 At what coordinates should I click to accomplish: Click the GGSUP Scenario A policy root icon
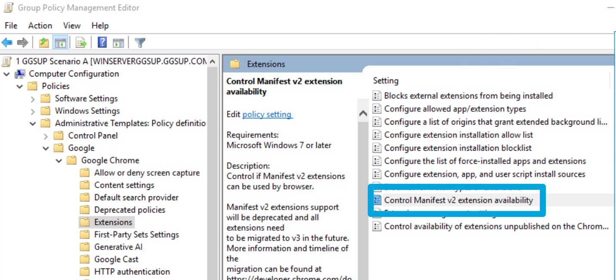click(7, 61)
